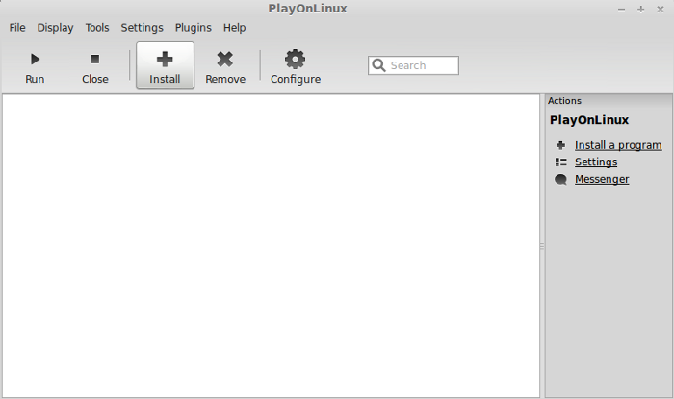Click the Close stop-square toolbar icon
The width and height of the screenshot is (674, 399).
coord(94,59)
